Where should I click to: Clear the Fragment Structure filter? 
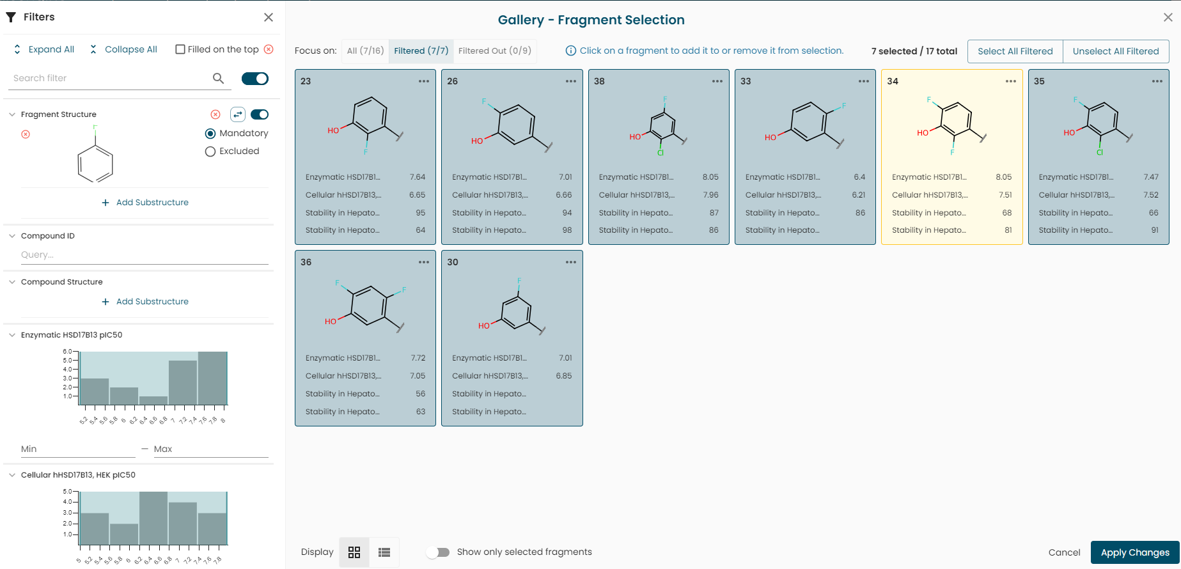pyautogui.click(x=215, y=114)
